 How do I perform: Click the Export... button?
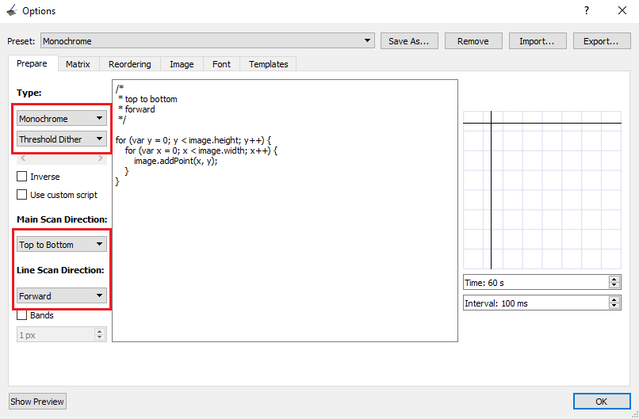[x=601, y=40]
